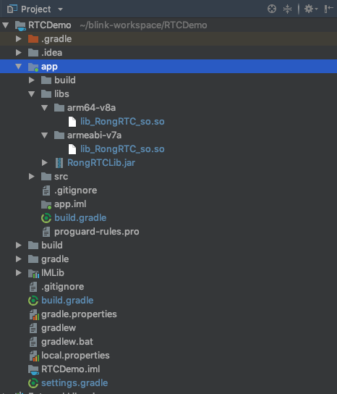
Task: Select the proguard-rules.pro file
Action: click(97, 232)
